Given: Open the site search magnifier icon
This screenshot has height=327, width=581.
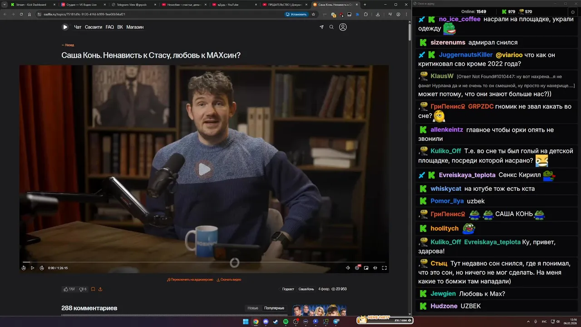Looking at the screenshot, I should tap(331, 27).
